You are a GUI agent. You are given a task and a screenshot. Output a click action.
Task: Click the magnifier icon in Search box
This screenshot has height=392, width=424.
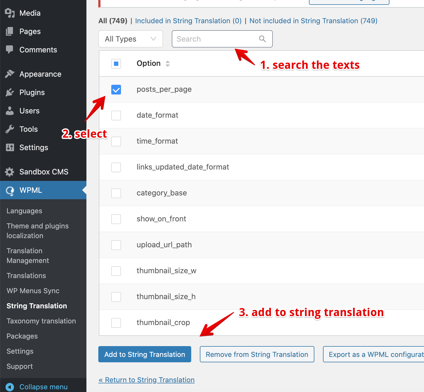(263, 39)
